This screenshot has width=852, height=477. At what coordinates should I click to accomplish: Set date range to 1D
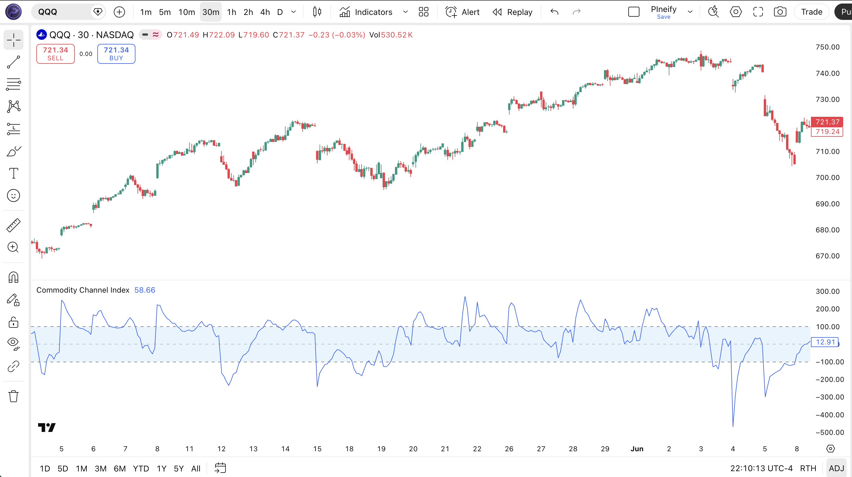(45, 469)
